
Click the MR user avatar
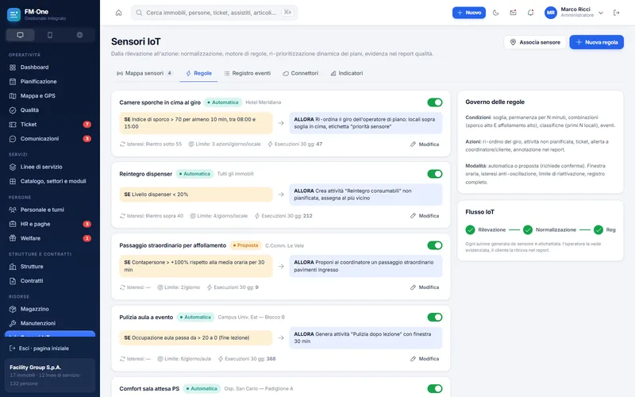[x=551, y=13]
